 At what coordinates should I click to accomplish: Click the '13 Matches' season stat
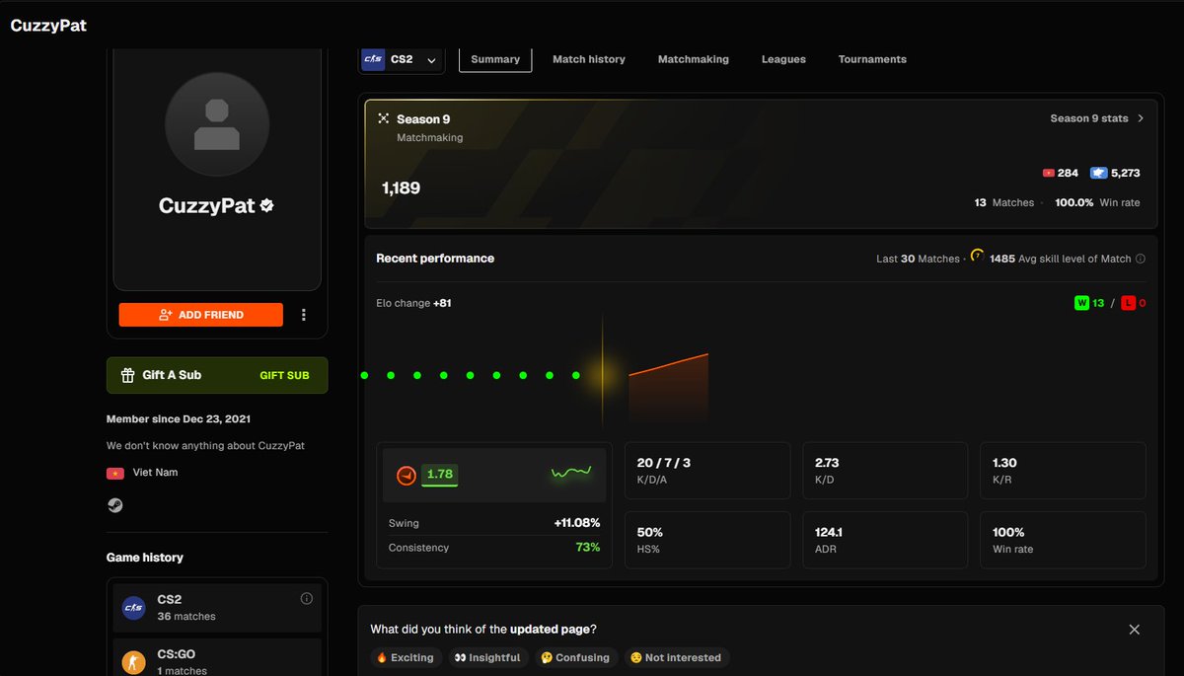point(1004,202)
